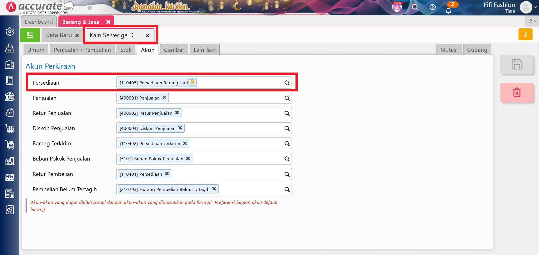Expand the tab counter dropdown showing 2

(x=533, y=21)
